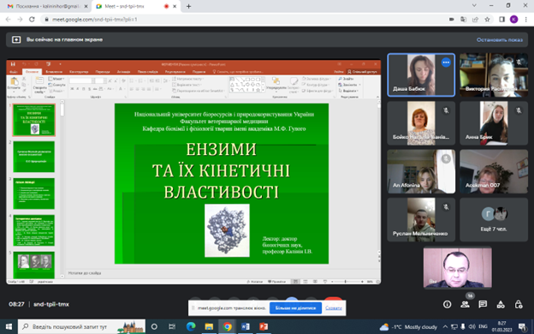This screenshot has width=534, height=334.
Task: Click Знайти find in PowerPoint ribbon
Action: (x=347, y=79)
